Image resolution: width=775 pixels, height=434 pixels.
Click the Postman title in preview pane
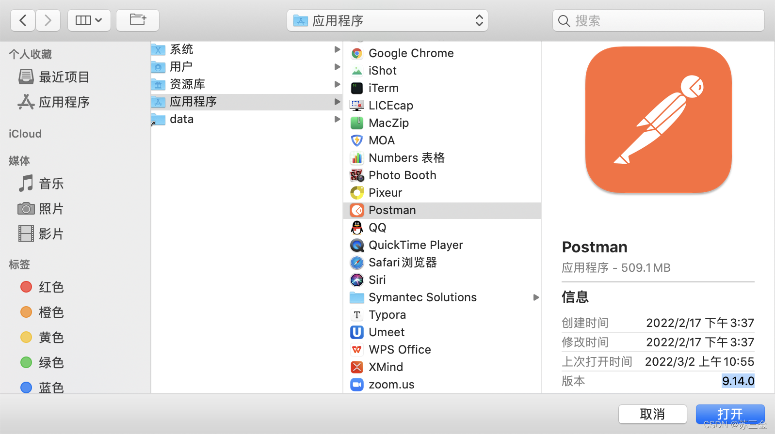[x=595, y=247]
